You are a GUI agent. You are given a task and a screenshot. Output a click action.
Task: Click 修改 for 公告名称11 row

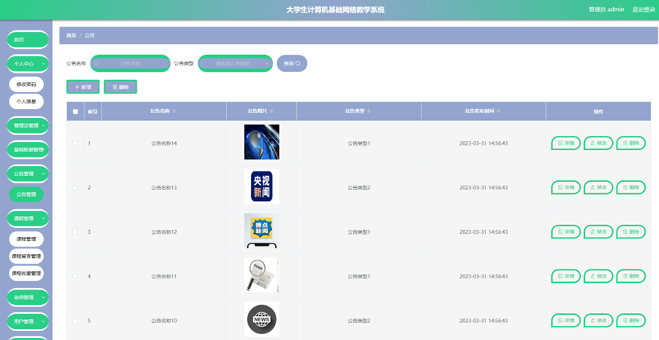[598, 276]
